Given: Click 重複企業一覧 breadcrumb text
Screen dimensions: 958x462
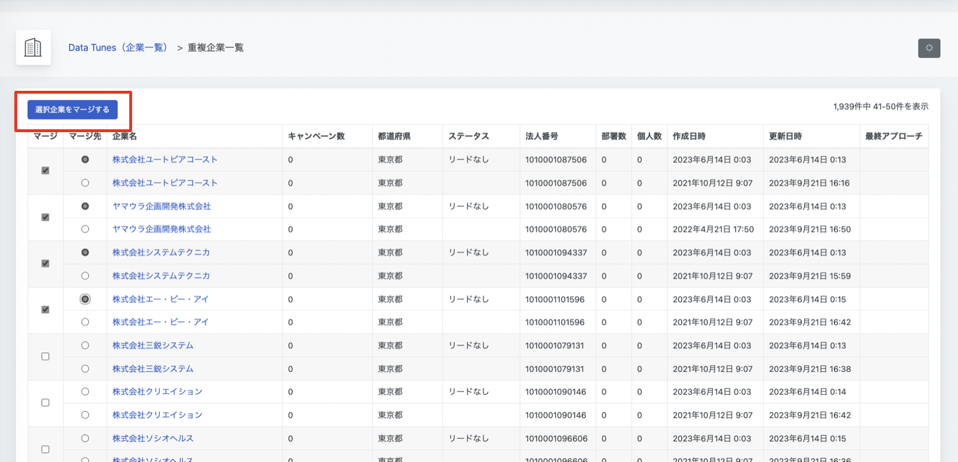Looking at the screenshot, I should [x=215, y=48].
